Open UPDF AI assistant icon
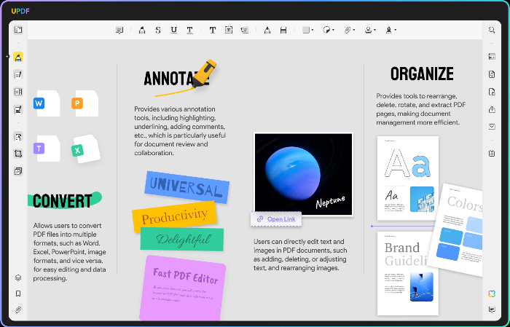 [x=492, y=293]
